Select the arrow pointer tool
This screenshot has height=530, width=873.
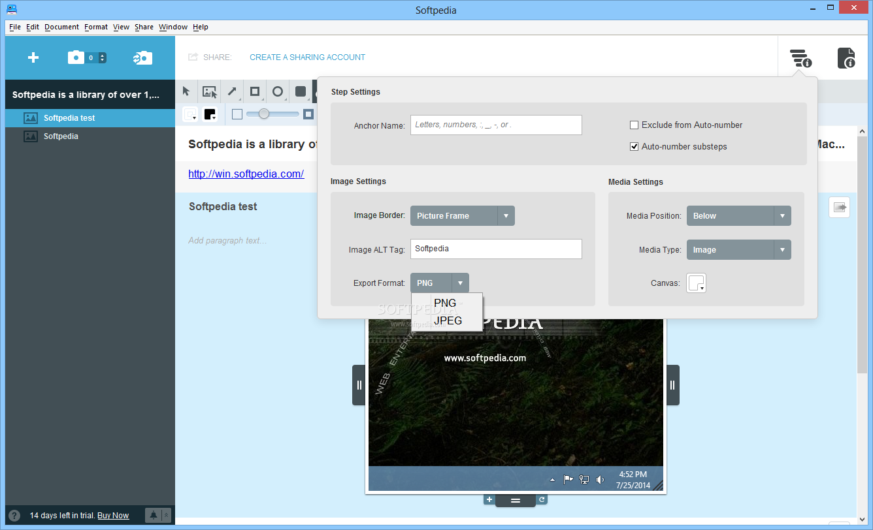pyautogui.click(x=186, y=91)
